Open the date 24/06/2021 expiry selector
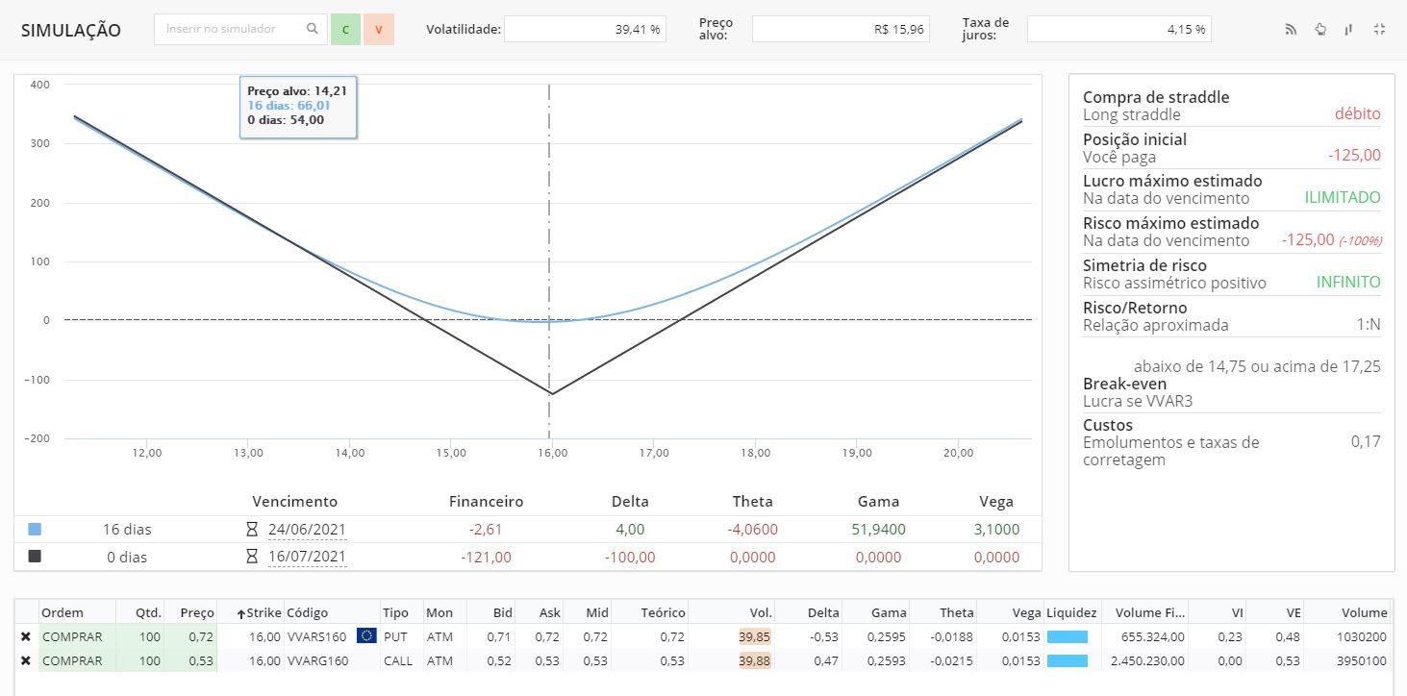This screenshot has height=696, width=1407. [x=307, y=530]
